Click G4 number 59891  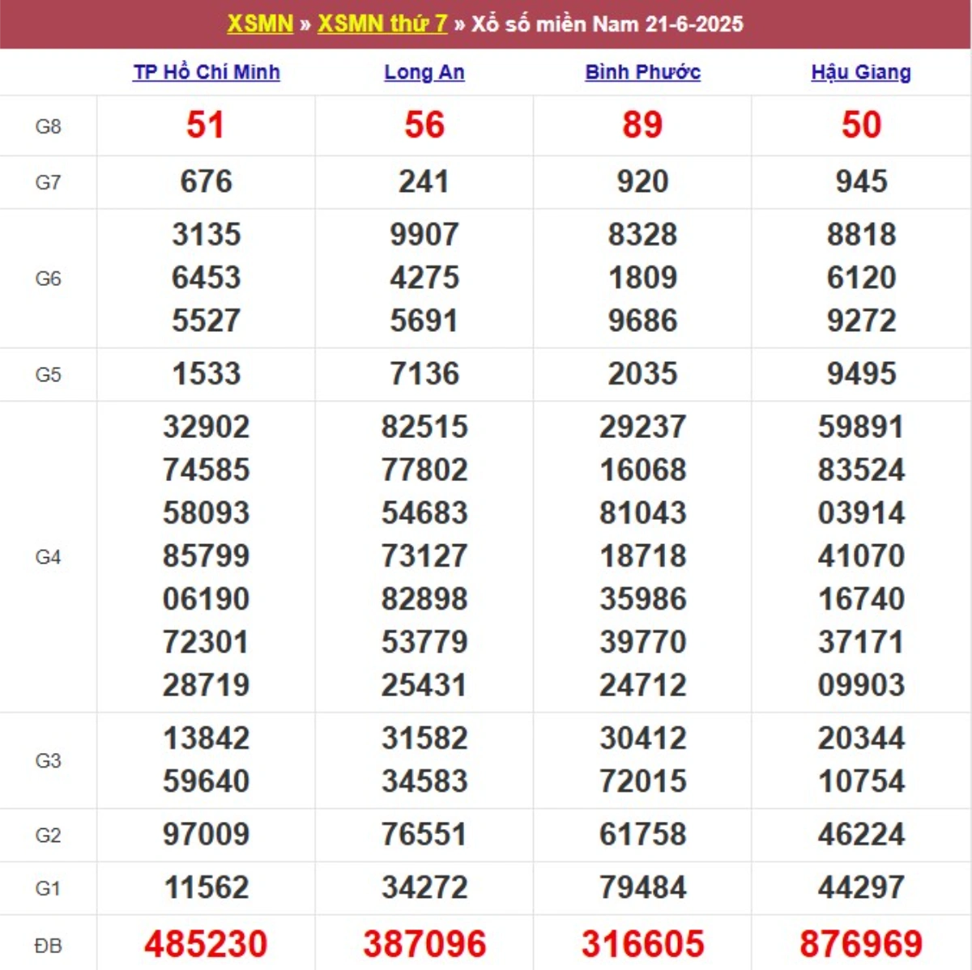coord(861,427)
